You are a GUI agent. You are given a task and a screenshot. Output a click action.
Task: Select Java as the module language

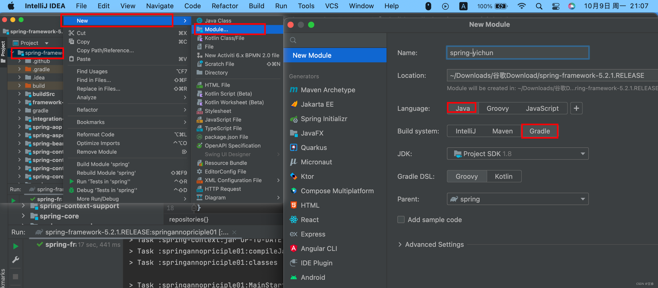(462, 108)
